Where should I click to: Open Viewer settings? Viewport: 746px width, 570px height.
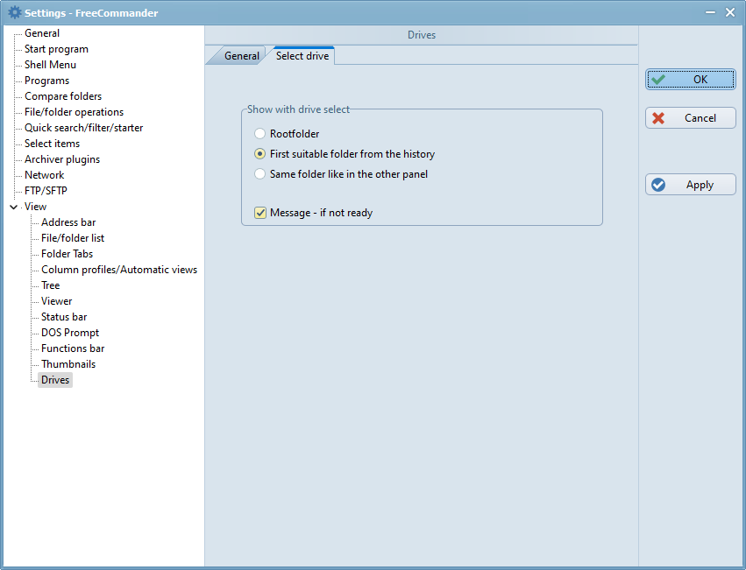pos(56,301)
